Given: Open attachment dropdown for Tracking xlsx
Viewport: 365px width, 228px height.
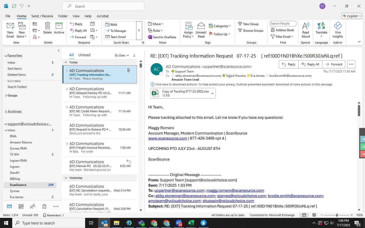Looking at the screenshot, I should click(212, 93).
